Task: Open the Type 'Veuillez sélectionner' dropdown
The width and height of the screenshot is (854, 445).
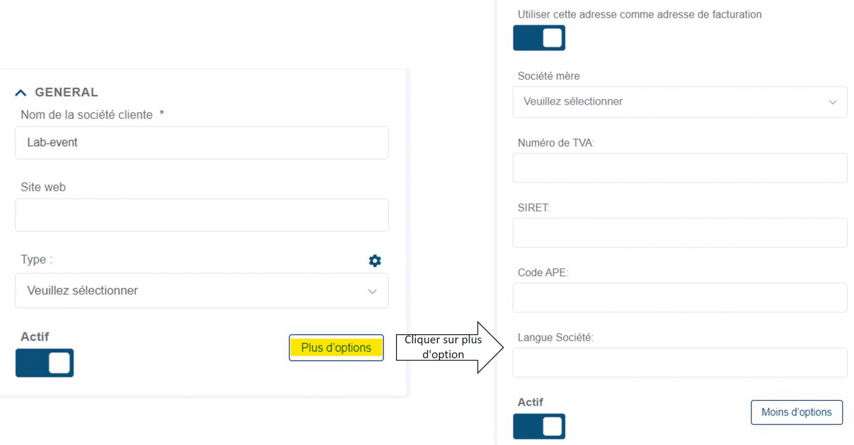Action: pos(201,291)
